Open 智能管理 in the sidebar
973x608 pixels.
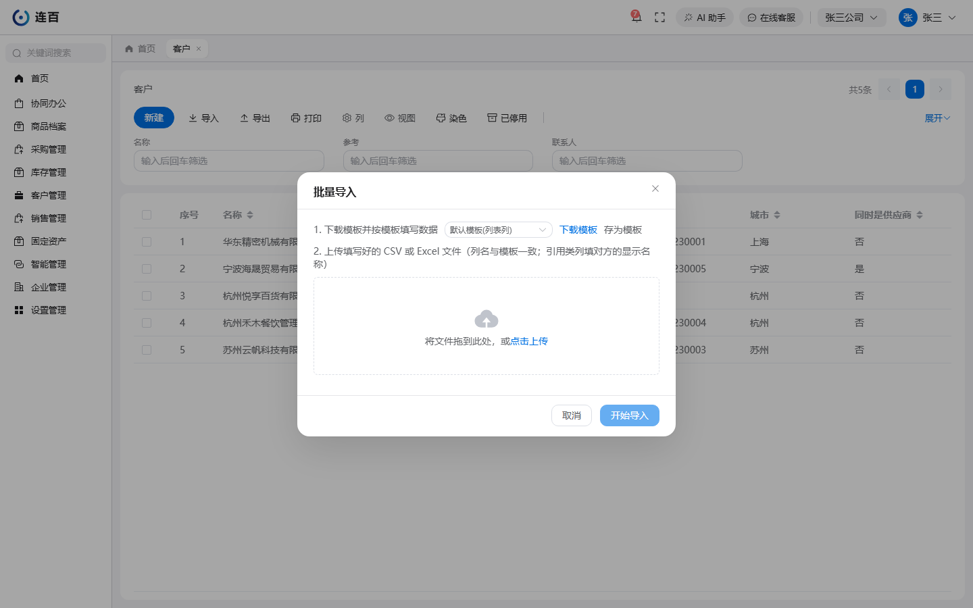(55, 264)
